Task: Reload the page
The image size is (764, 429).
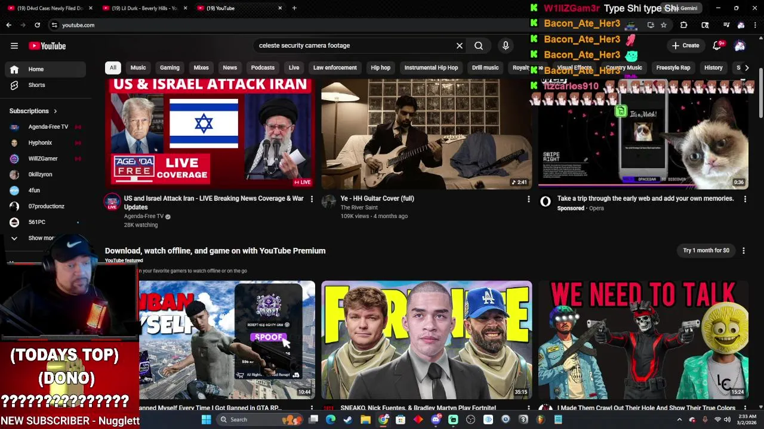Action: click(x=37, y=25)
